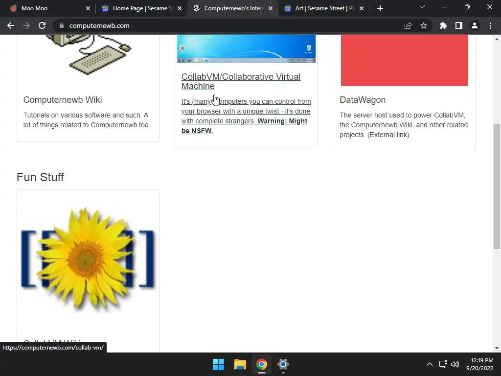Click the Chrome taskbar icon
501x376 pixels.
coord(261,364)
